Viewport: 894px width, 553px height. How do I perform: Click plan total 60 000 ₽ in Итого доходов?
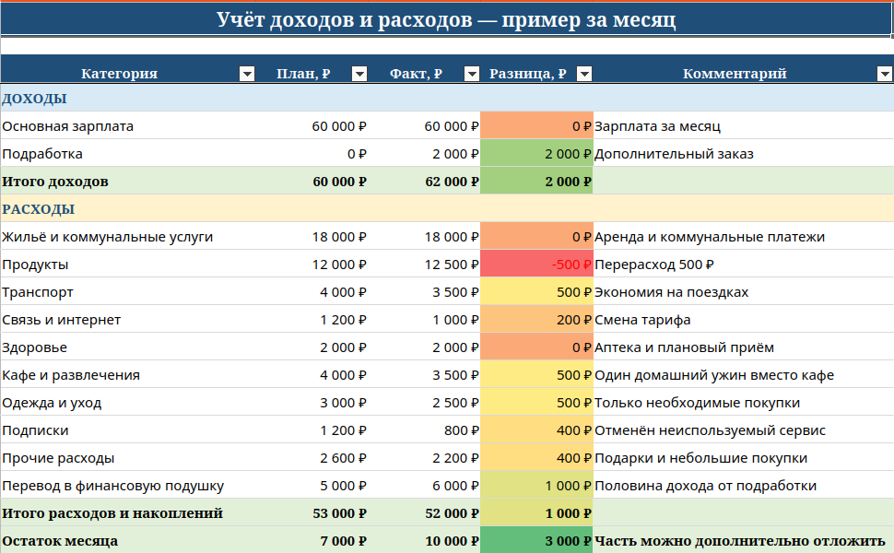pyautogui.click(x=312, y=182)
